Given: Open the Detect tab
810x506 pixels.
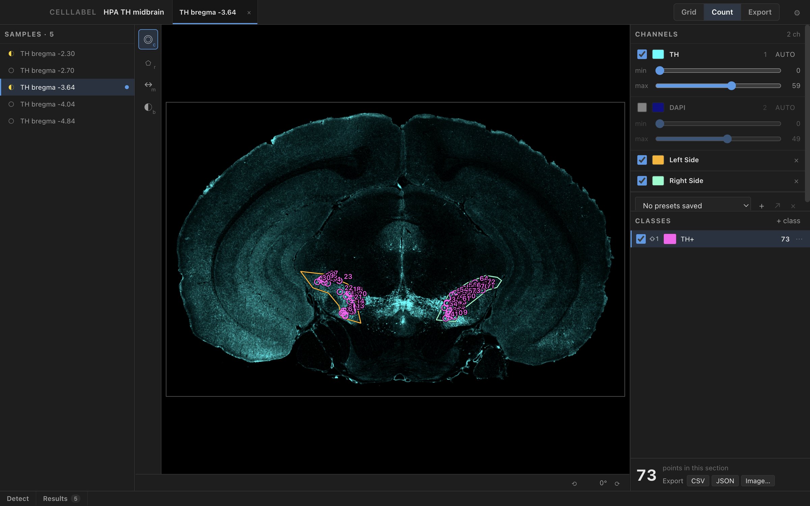Looking at the screenshot, I should (x=18, y=498).
